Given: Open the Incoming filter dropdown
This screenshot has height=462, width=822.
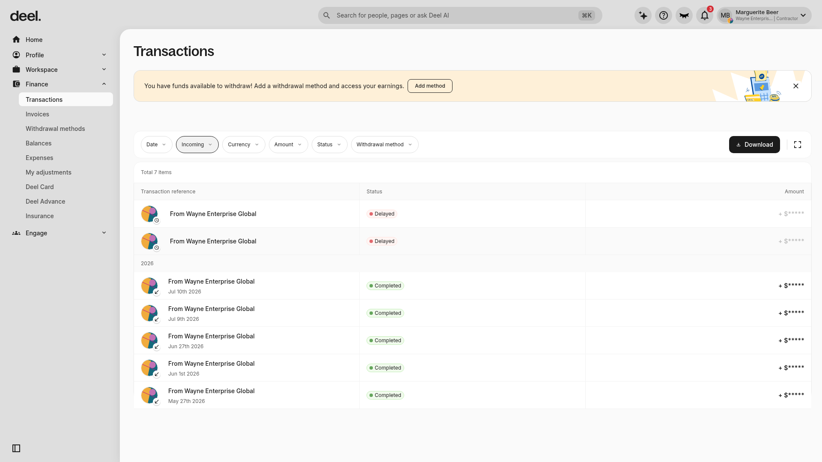Looking at the screenshot, I should (197, 145).
